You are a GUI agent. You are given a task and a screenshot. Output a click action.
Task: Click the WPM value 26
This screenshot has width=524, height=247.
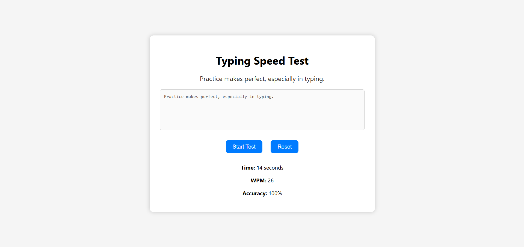click(x=271, y=180)
